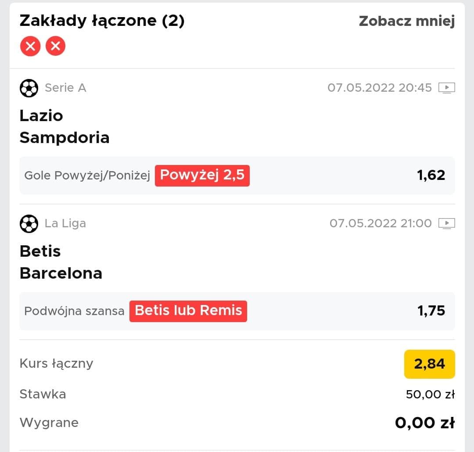The height and width of the screenshot is (452, 474).
Task: Open the Betis team name
Action: (40, 251)
